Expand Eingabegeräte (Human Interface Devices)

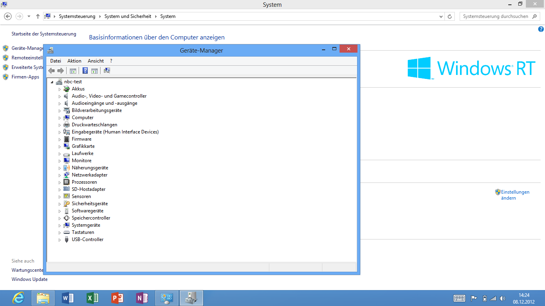tap(60, 132)
